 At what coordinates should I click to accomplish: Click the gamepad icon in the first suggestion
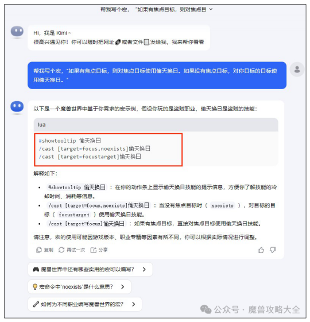(36, 269)
